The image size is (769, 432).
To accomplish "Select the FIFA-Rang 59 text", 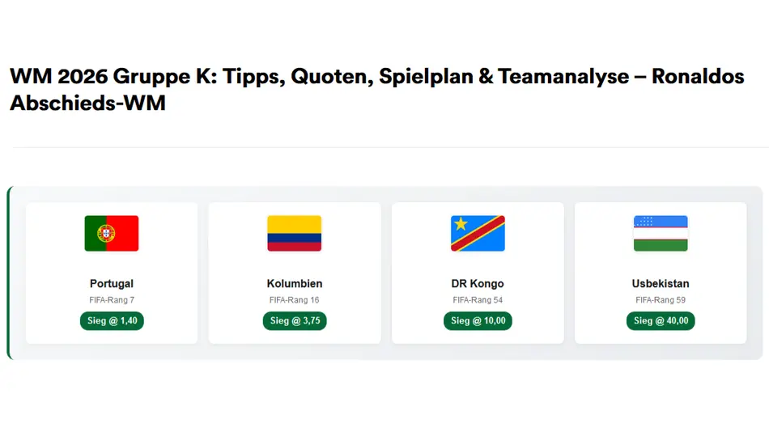I will pos(661,300).
